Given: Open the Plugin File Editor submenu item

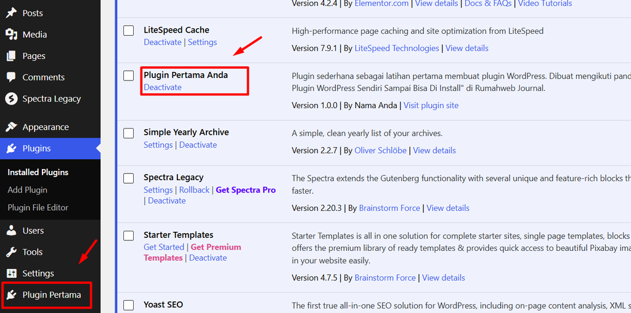Looking at the screenshot, I should [x=38, y=208].
